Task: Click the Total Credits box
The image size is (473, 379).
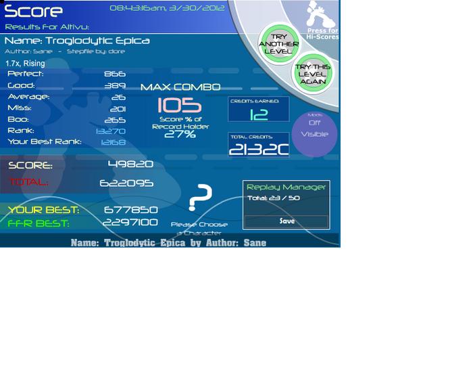Action: [x=259, y=145]
